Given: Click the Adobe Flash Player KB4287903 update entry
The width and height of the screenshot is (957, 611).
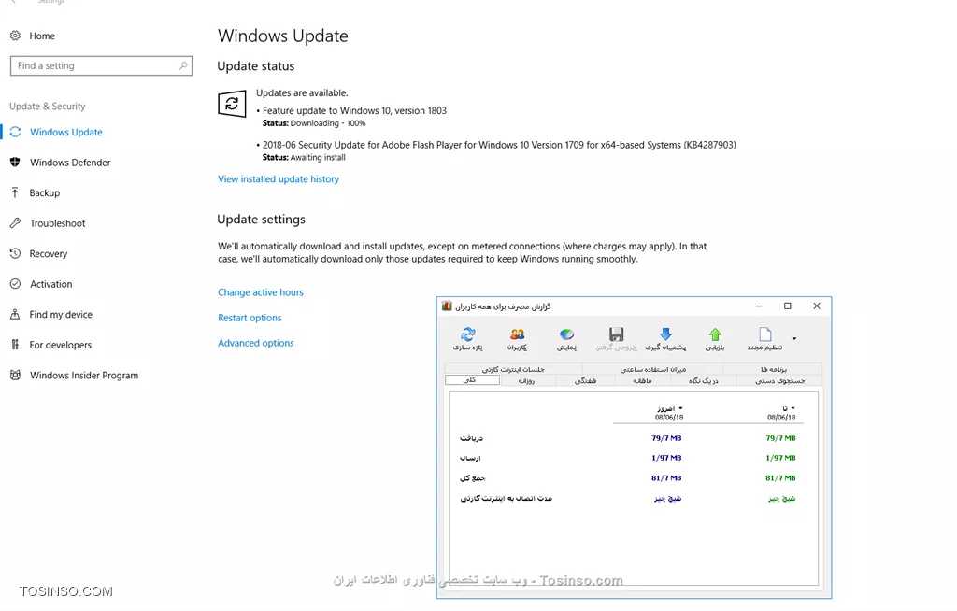Looking at the screenshot, I should coord(499,145).
